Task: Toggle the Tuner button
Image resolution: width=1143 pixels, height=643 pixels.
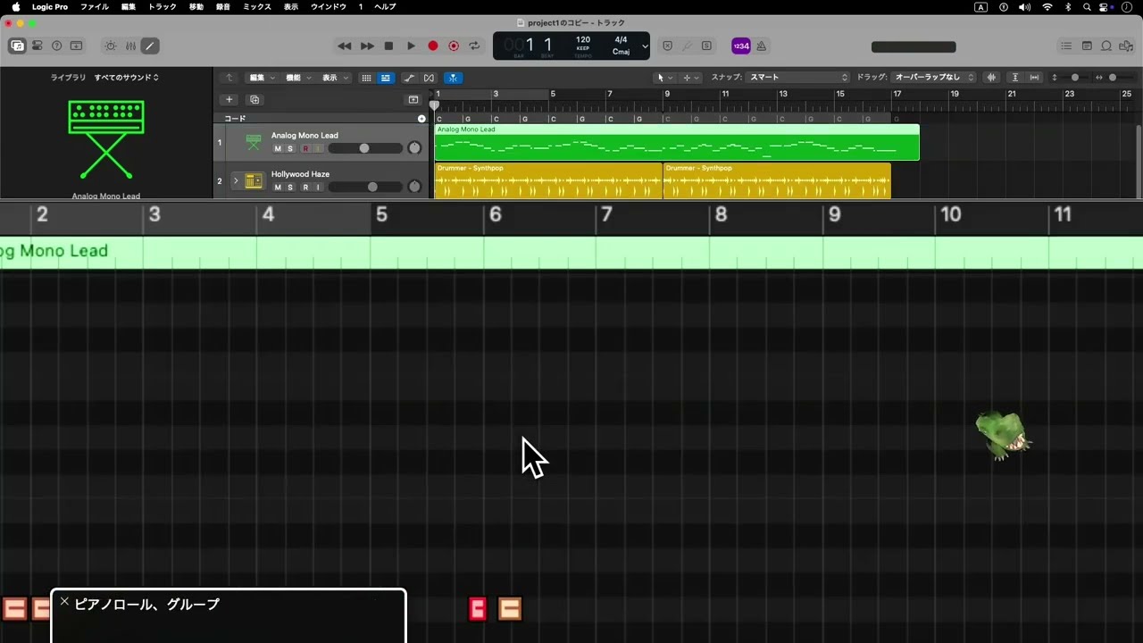Action: [687, 46]
